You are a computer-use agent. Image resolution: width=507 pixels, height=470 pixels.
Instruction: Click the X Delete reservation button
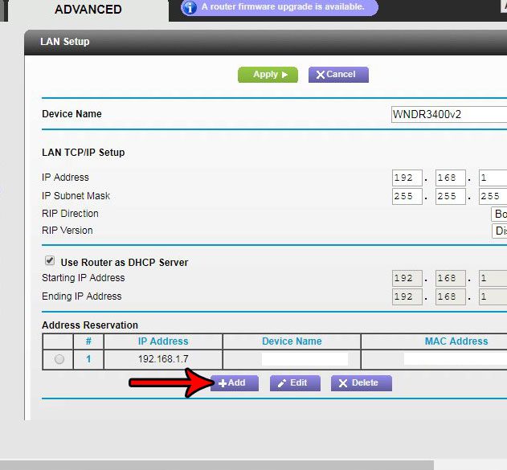(x=361, y=383)
